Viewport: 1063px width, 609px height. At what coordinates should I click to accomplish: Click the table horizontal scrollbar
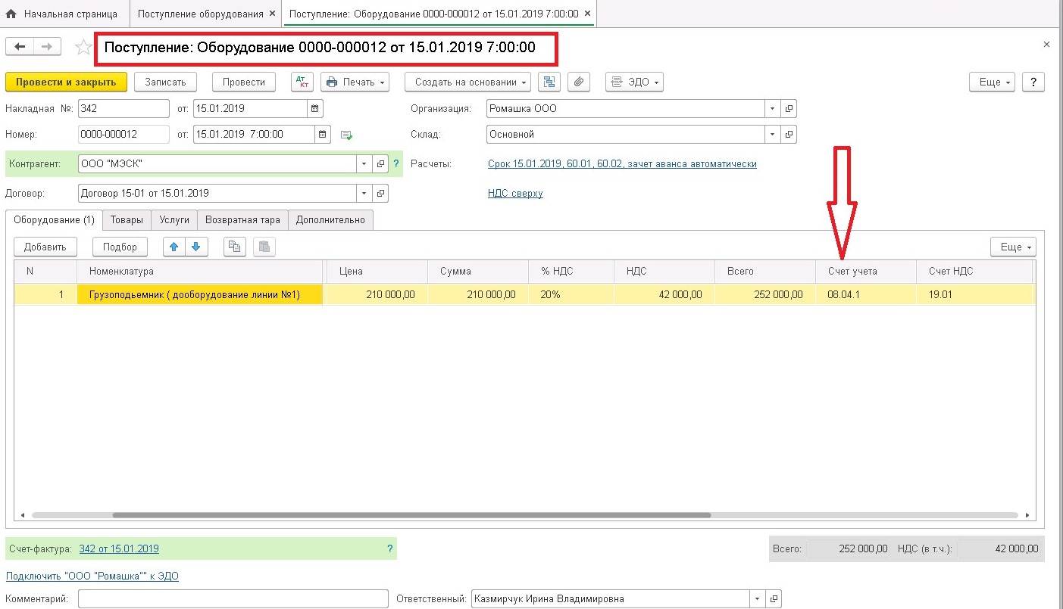click(412, 515)
